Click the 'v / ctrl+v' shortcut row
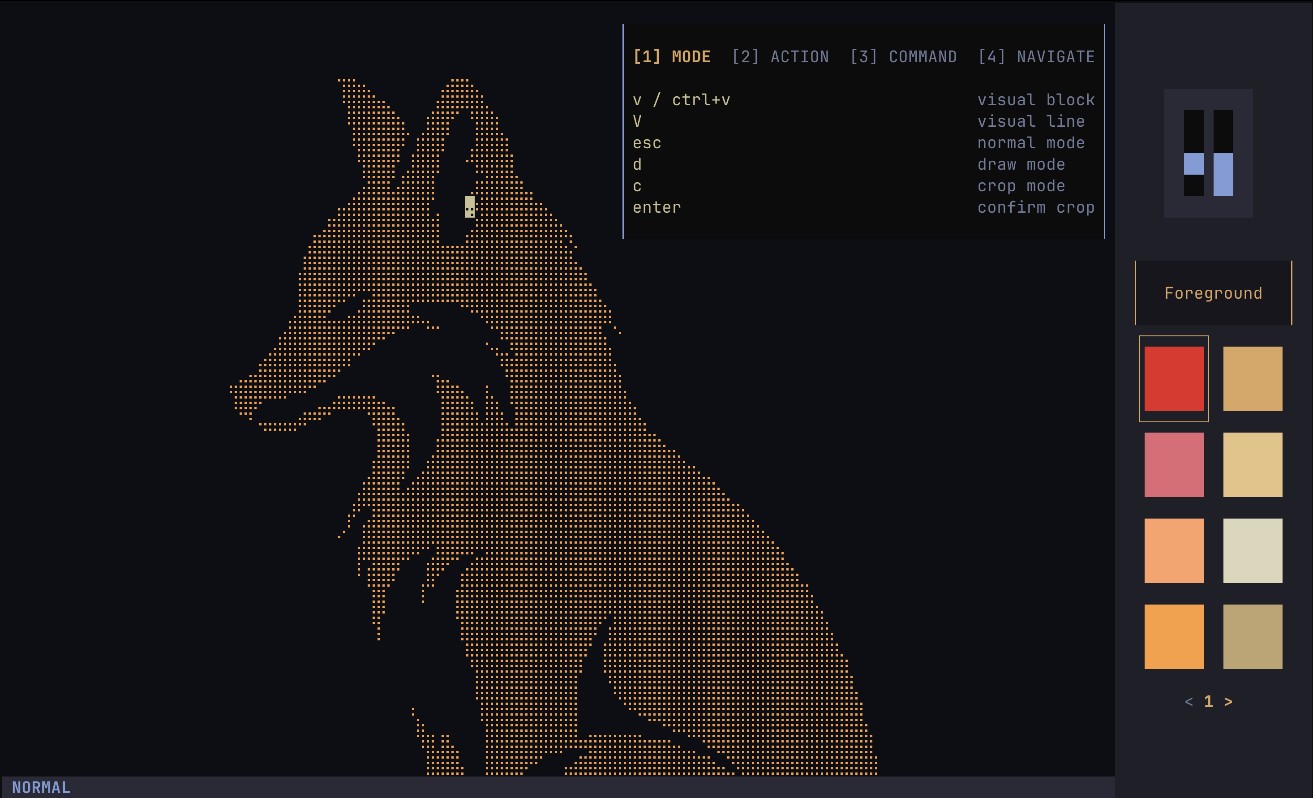 pyautogui.click(x=863, y=99)
